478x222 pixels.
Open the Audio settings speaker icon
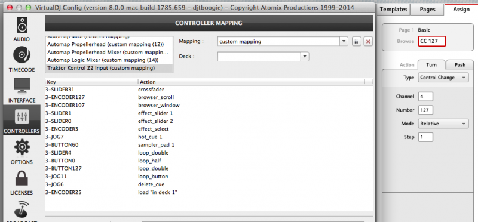point(22,25)
